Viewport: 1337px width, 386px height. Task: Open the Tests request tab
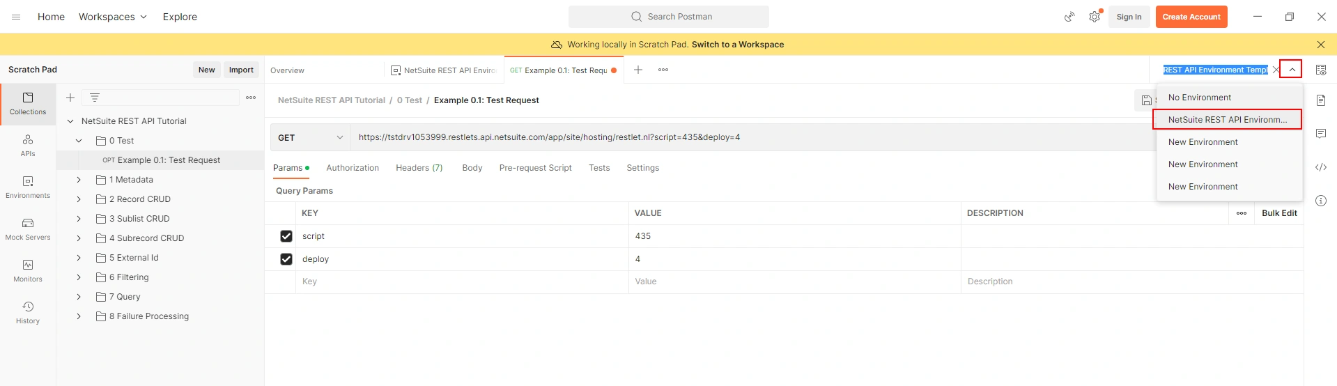click(x=599, y=168)
